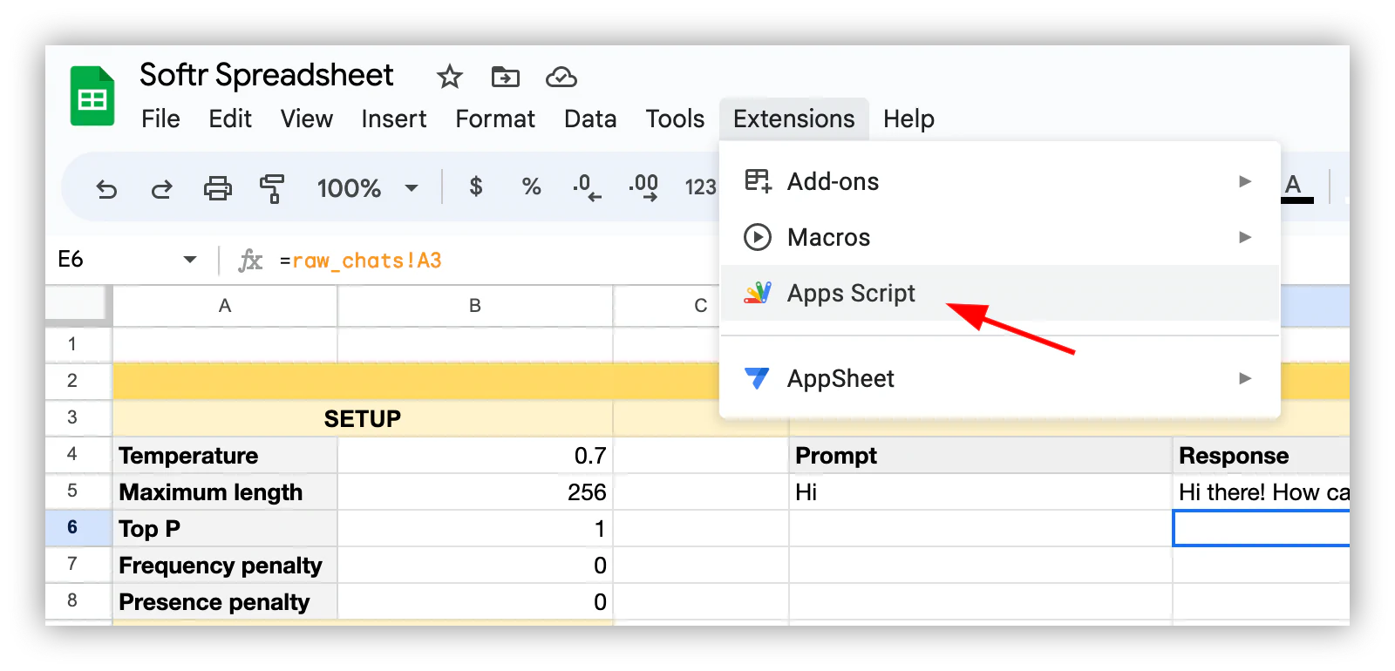The height and width of the screenshot is (671, 1395).
Task: Decrease decimal places
Action: click(587, 187)
